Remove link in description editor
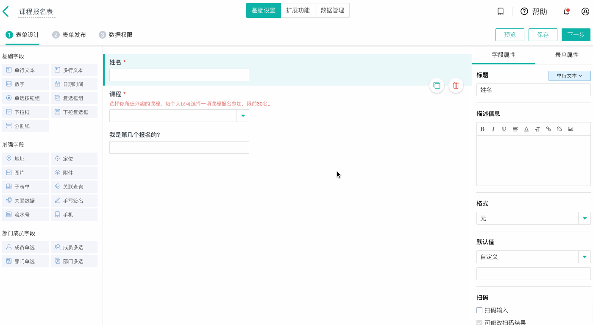Image resolution: width=593 pixels, height=325 pixels. pyautogui.click(x=560, y=129)
